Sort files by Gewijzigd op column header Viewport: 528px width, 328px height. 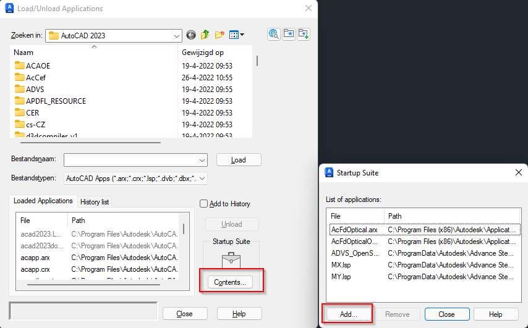point(215,53)
